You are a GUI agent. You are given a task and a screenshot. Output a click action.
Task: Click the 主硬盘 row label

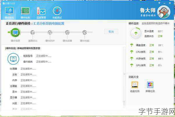pos(13,86)
